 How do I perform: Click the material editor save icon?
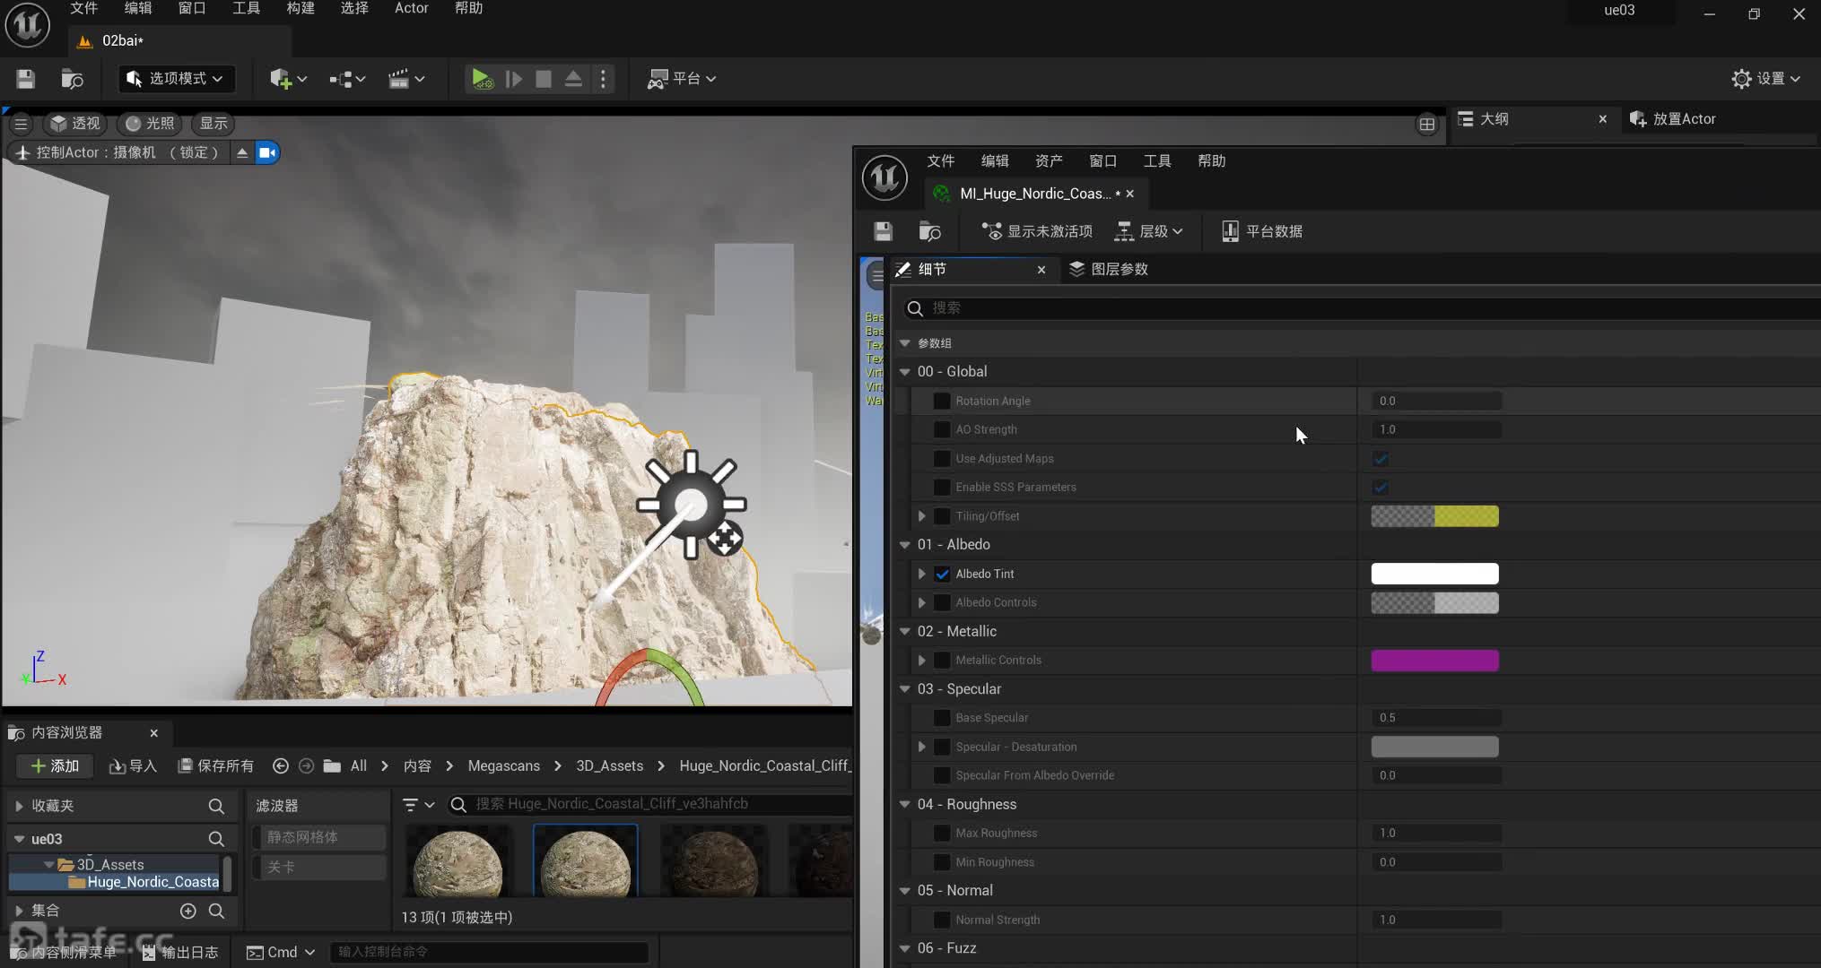[x=883, y=231]
